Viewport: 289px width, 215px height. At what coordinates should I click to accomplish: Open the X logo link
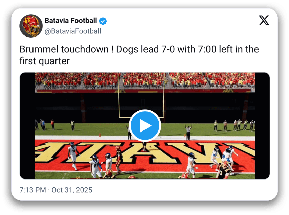click(x=264, y=21)
